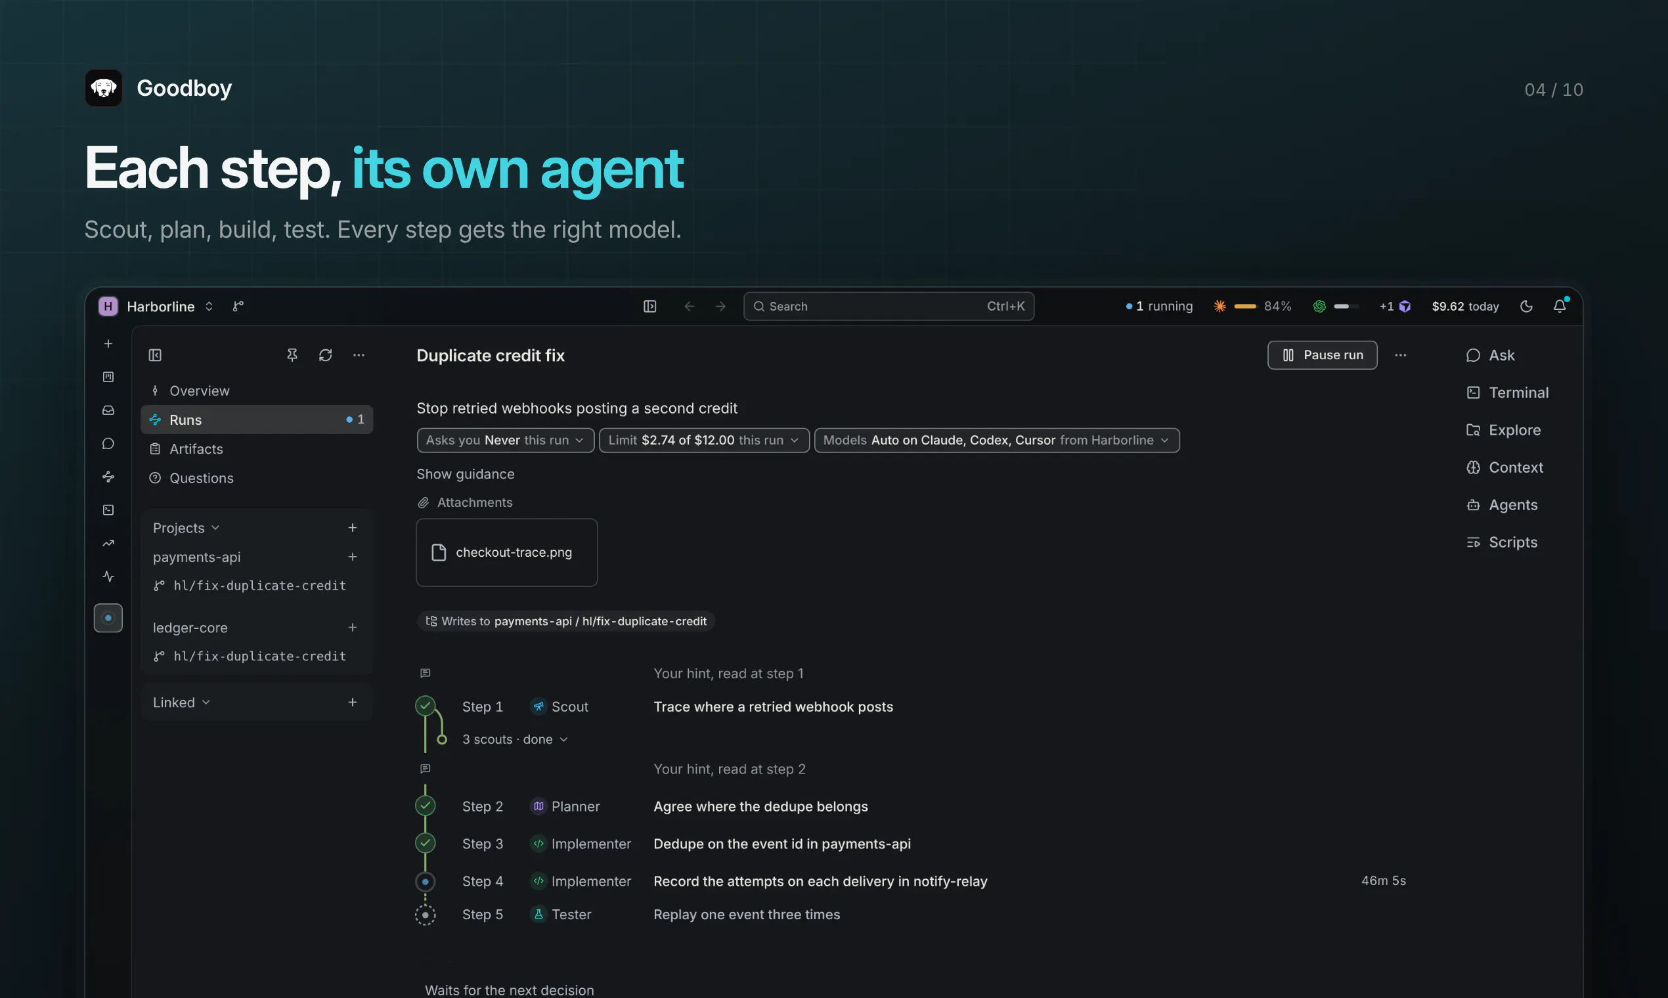Open the Scripts panel
1668x998 pixels.
tap(1502, 543)
